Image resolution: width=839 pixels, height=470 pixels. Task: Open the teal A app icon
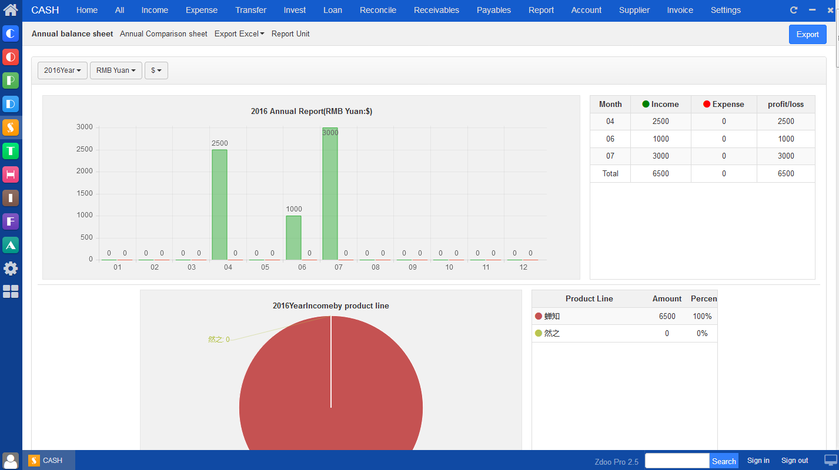pyautogui.click(x=11, y=245)
